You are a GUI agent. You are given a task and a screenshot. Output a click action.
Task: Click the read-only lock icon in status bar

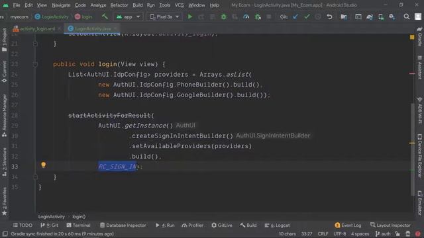397,233
